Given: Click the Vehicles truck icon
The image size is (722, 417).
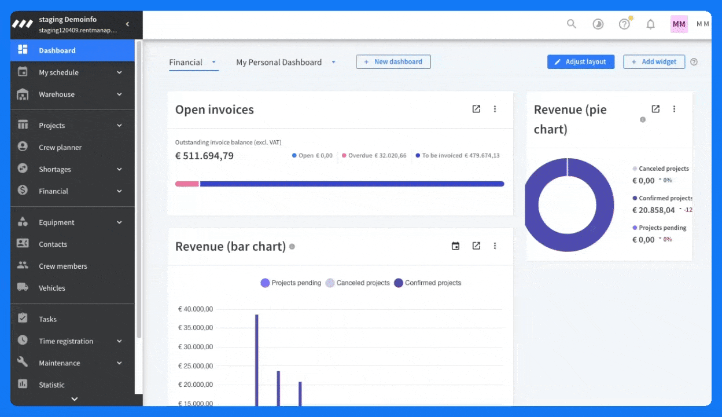Looking at the screenshot, I should (x=23, y=287).
